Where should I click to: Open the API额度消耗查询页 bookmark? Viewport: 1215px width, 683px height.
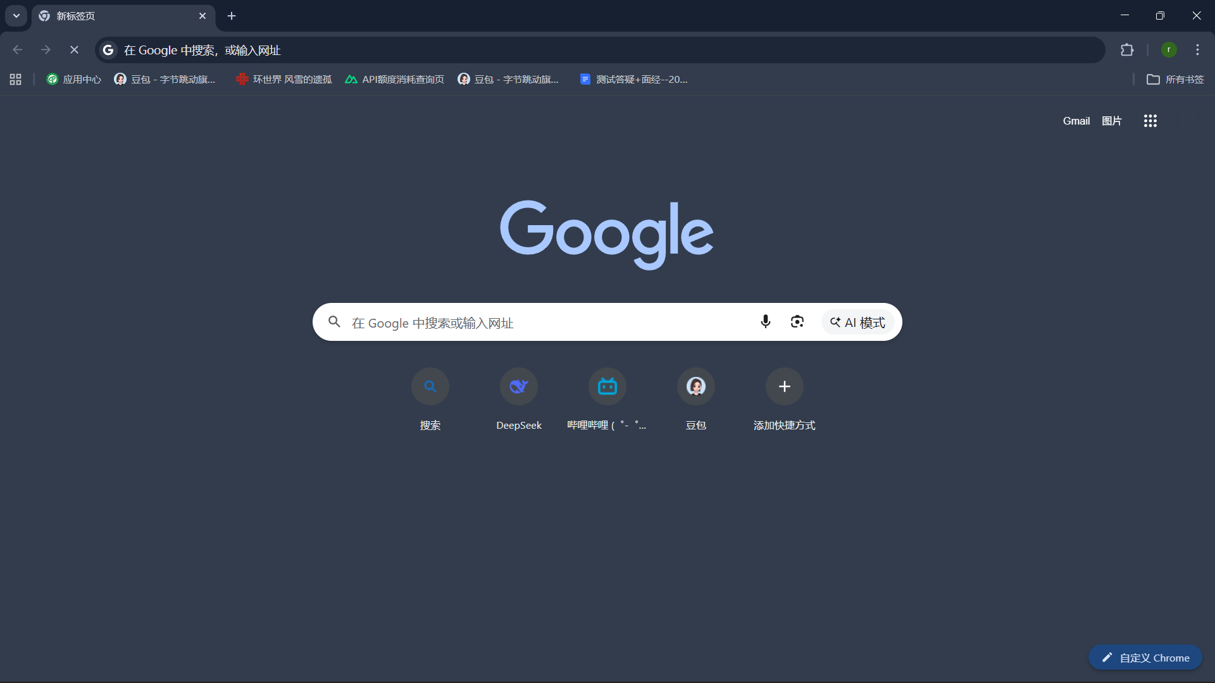[x=394, y=80]
